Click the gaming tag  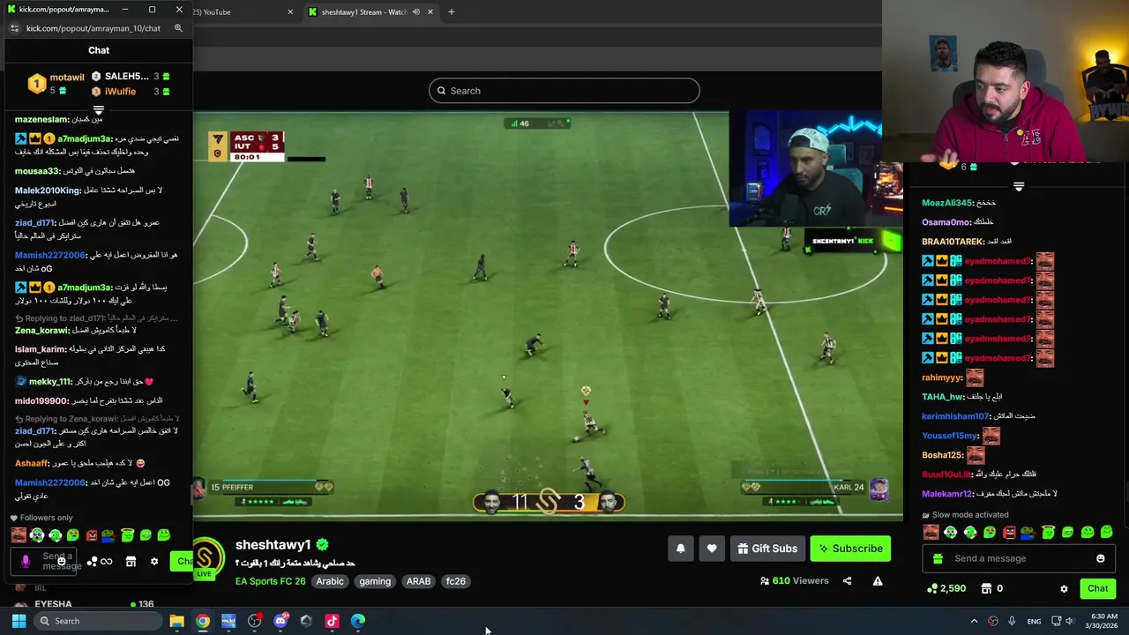[x=375, y=581]
